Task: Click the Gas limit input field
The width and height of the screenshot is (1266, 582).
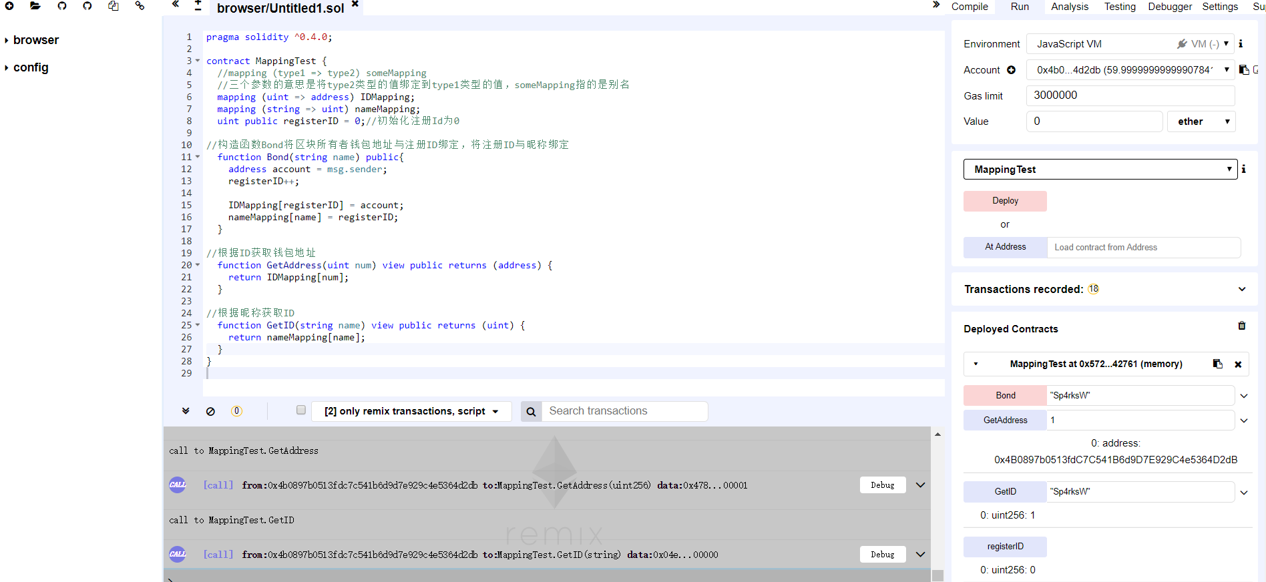Action: pyautogui.click(x=1130, y=95)
